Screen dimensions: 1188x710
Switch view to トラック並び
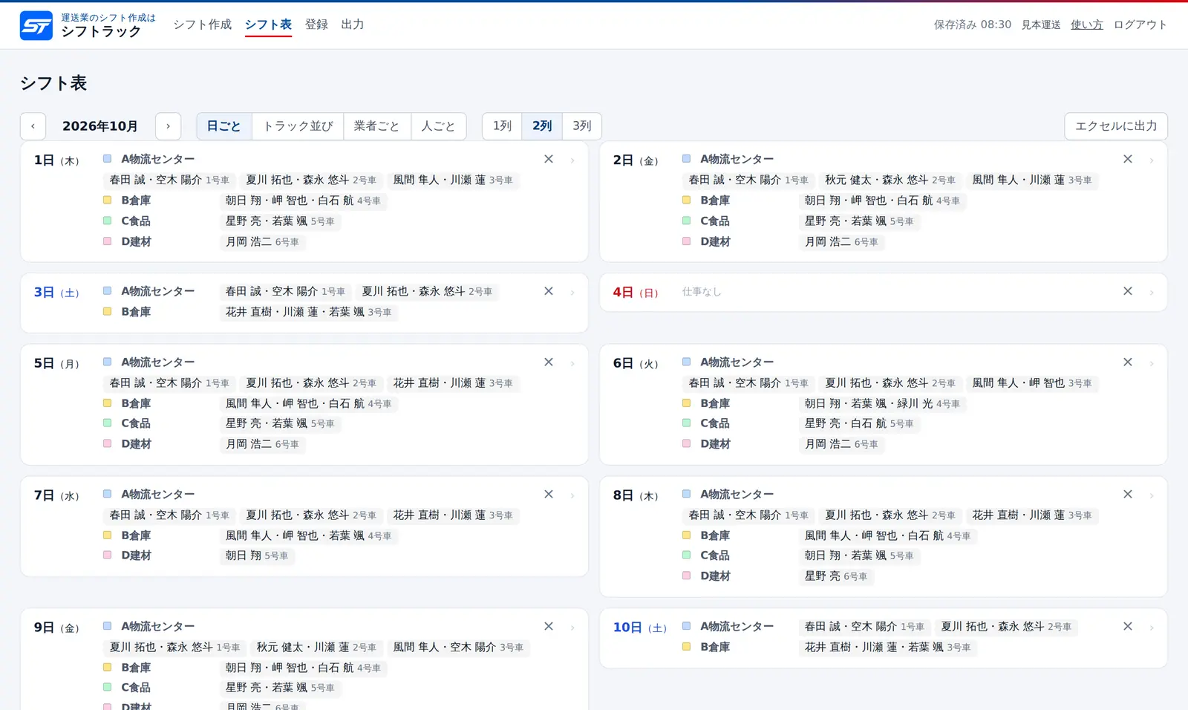(x=298, y=126)
